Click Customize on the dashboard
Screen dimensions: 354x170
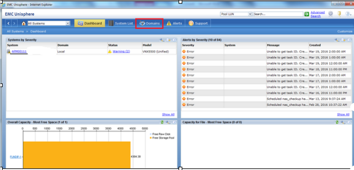tap(345, 31)
